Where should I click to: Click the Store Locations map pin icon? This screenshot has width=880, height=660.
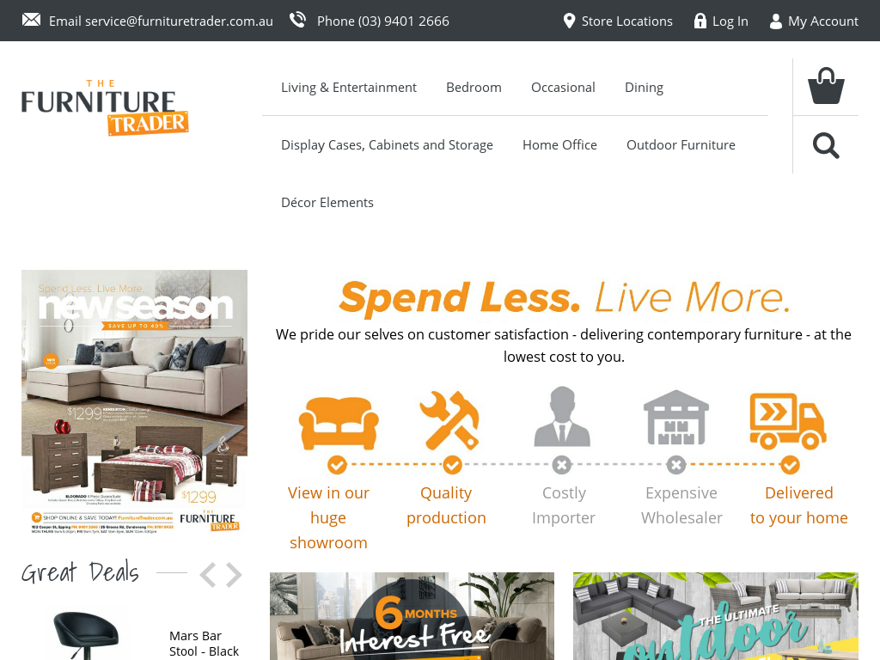pos(569,21)
